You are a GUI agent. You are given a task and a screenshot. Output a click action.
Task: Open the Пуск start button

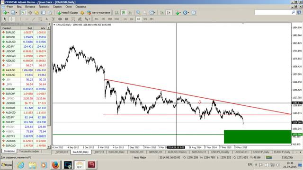[7, 165]
